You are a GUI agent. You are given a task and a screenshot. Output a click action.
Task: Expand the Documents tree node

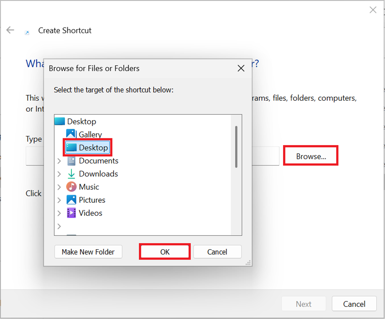click(59, 161)
